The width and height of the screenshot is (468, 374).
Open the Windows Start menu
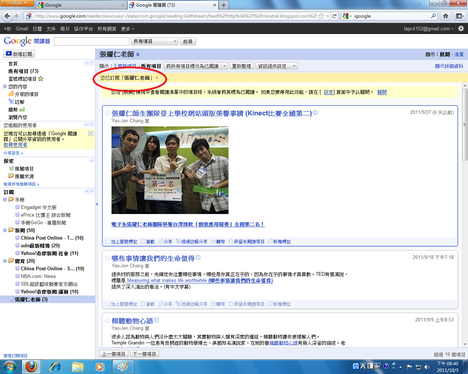point(10,366)
